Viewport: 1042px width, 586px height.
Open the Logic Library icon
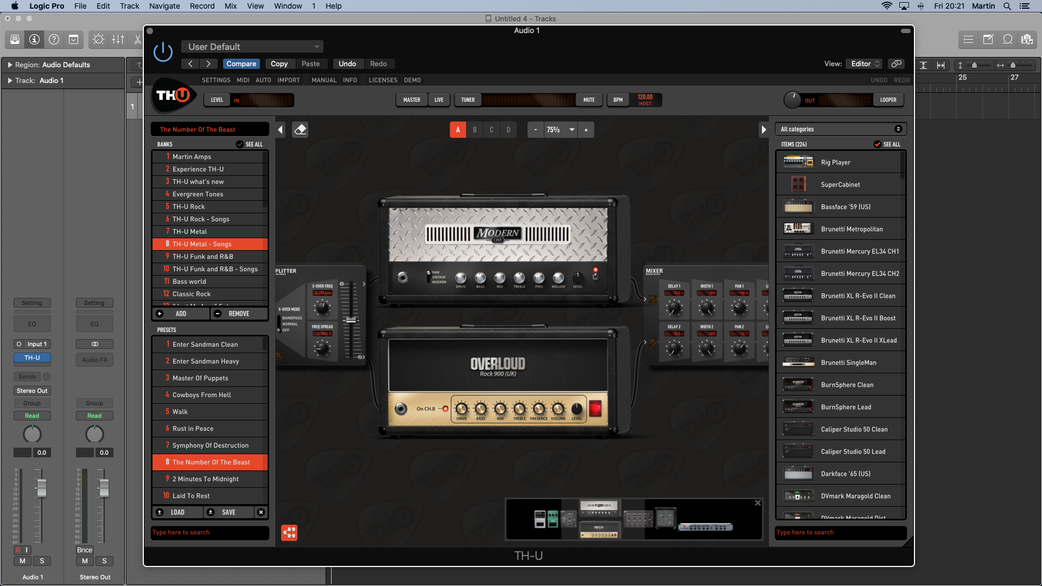15,39
